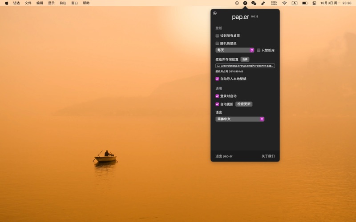Click the 选择 storage location button

[245, 59]
